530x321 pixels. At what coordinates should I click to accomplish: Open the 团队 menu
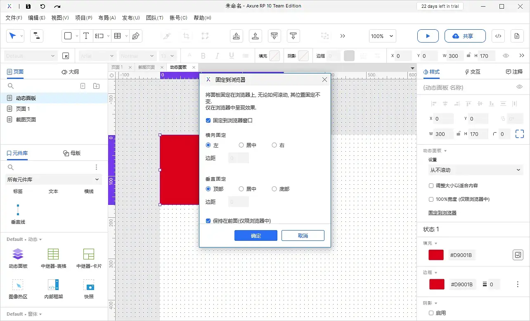(x=155, y=18)
